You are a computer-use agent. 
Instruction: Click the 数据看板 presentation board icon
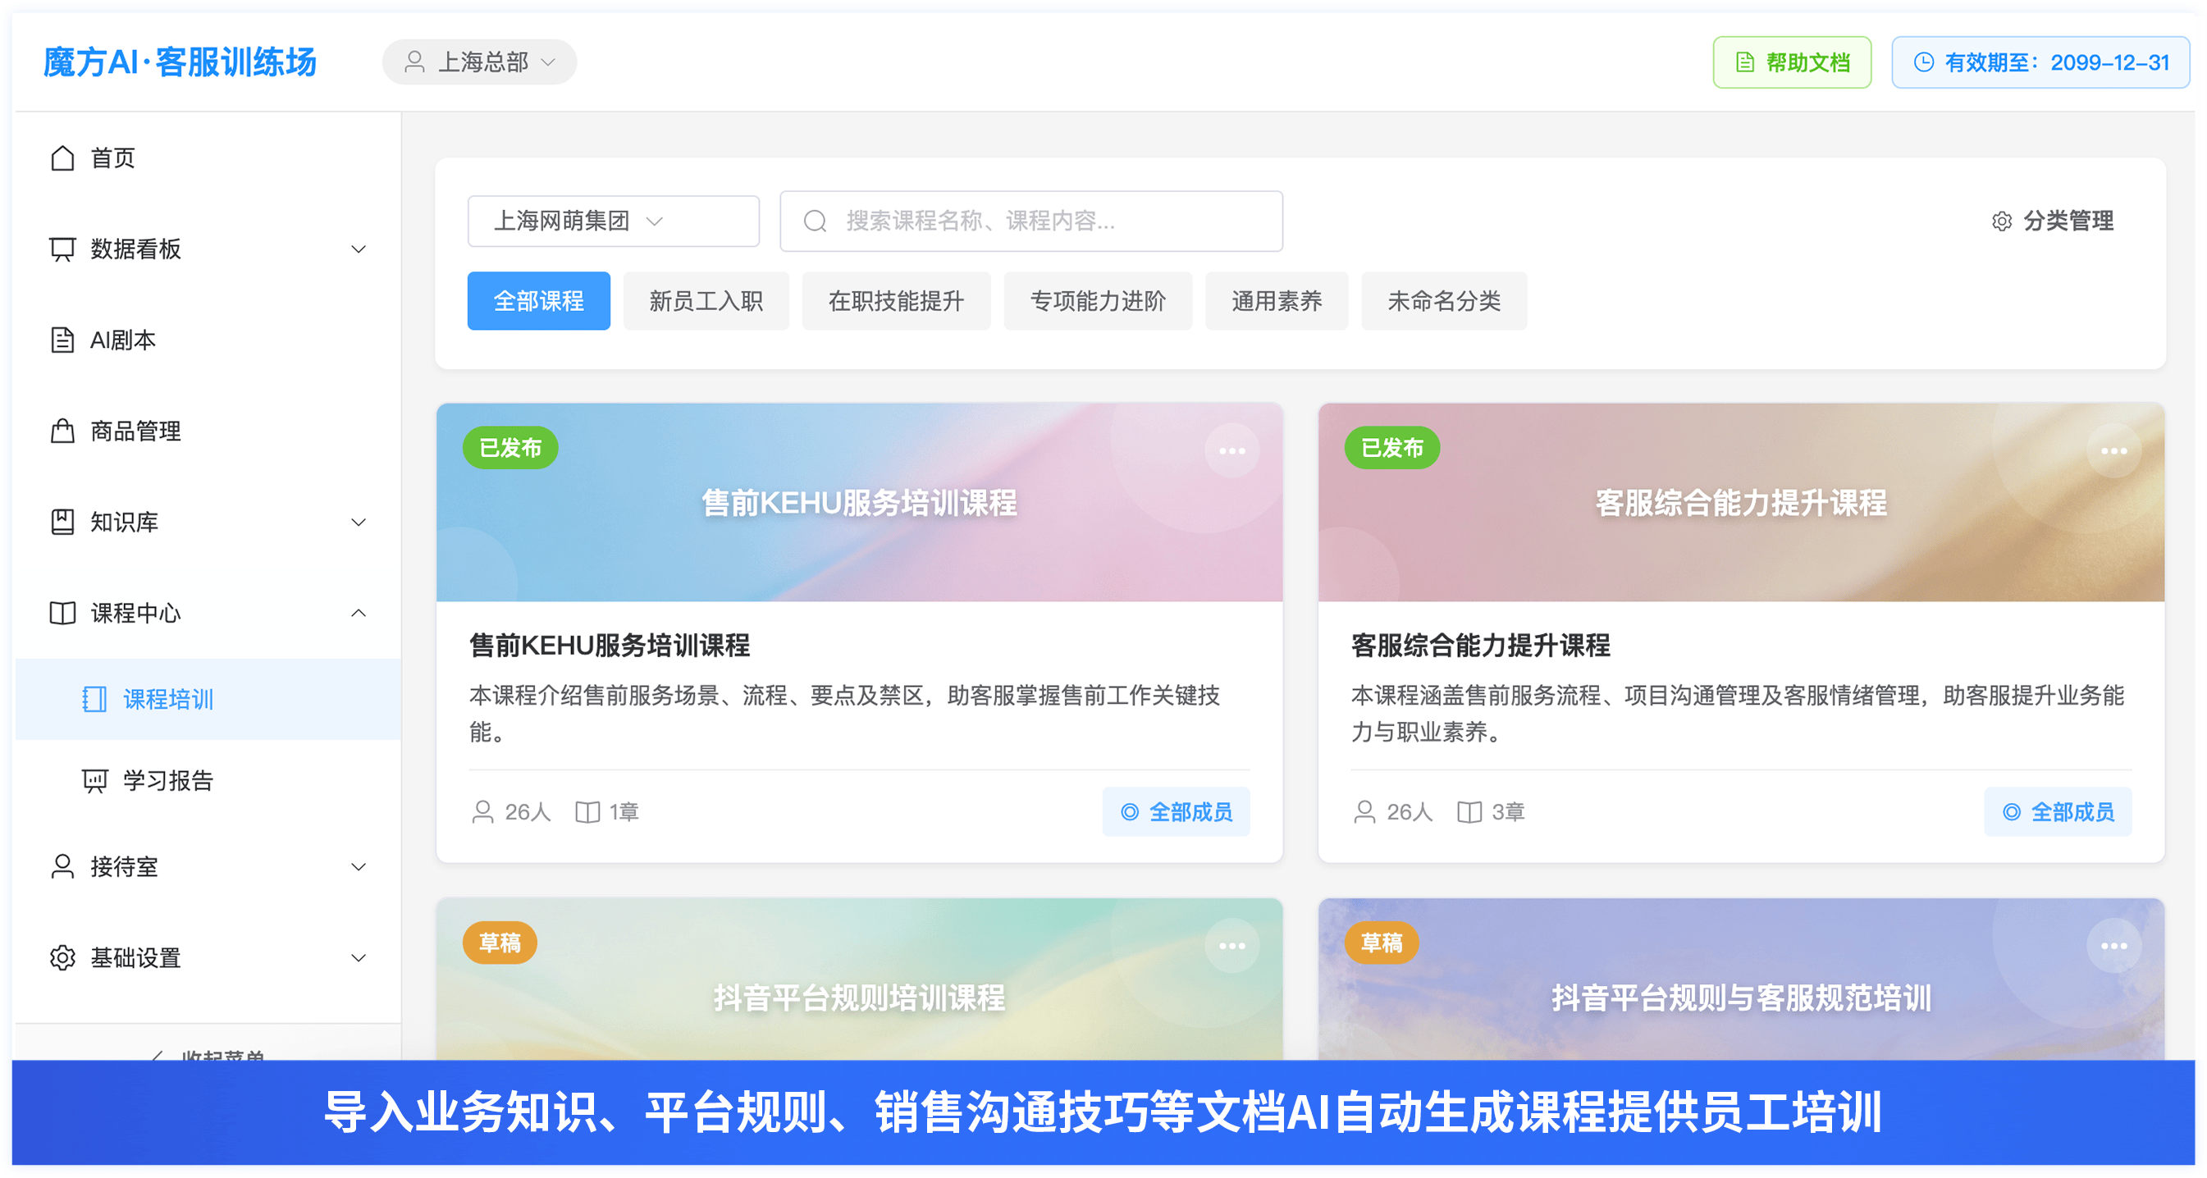[x=62, y=249]
